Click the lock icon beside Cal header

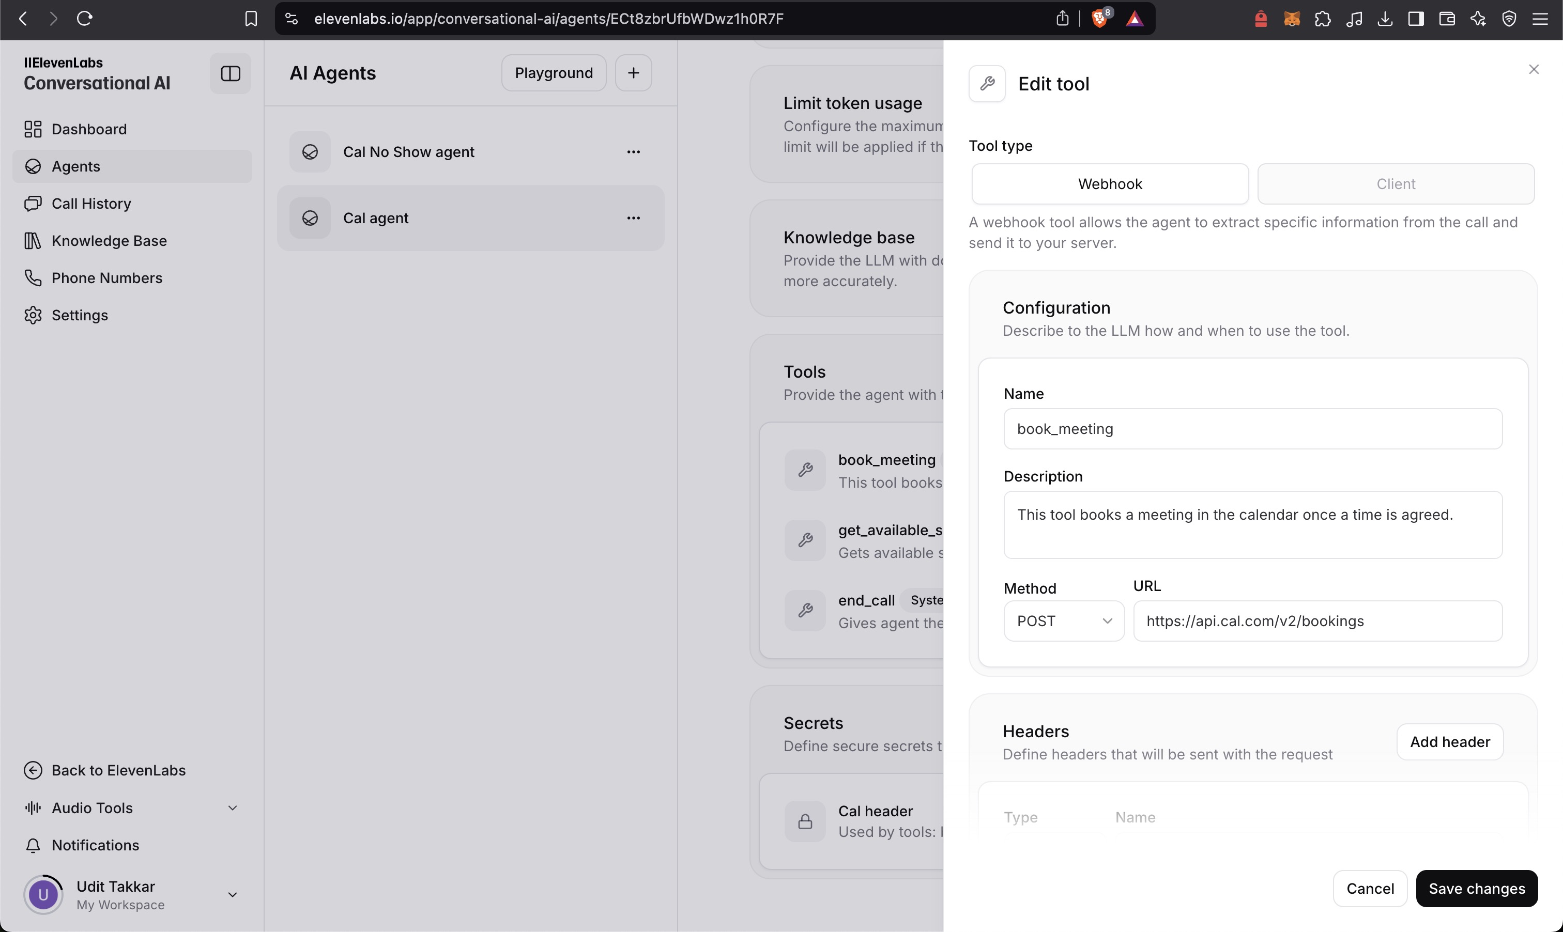point(805,821)
